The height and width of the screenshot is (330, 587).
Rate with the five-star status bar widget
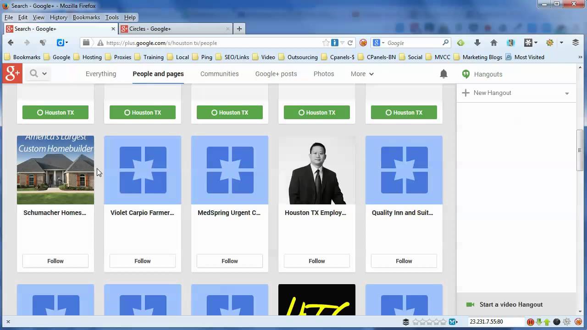pos(430,322)
